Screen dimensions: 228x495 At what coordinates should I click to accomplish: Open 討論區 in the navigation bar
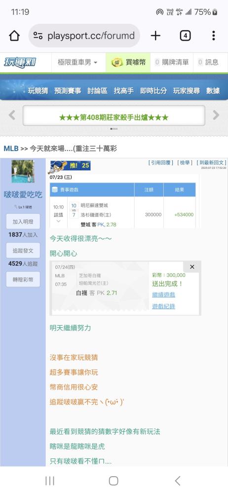click(97, 91)
